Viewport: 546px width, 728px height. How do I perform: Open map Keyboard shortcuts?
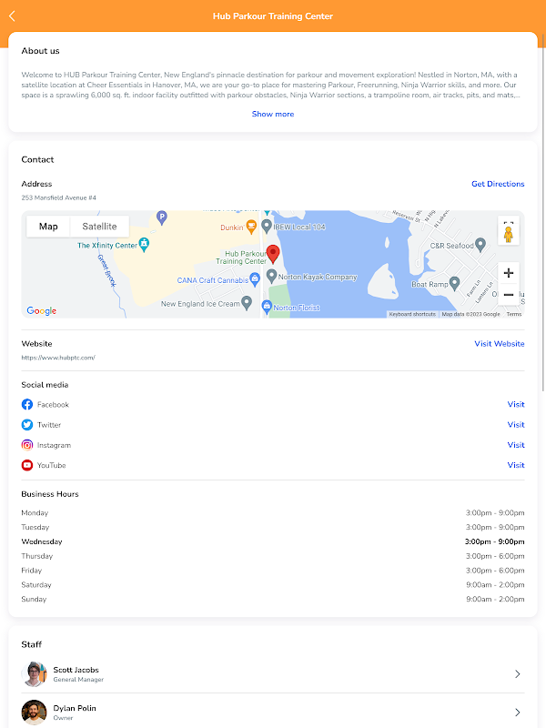click(x=412, y=314)
